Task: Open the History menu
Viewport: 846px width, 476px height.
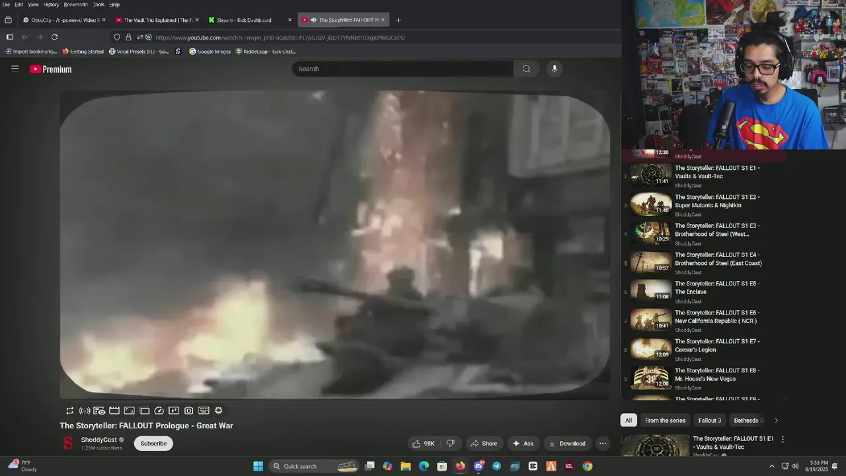Action: pos(51,5)
